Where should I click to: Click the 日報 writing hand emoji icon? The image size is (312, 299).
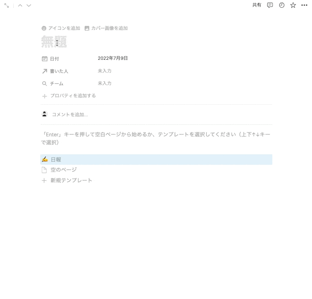point(45,159)
